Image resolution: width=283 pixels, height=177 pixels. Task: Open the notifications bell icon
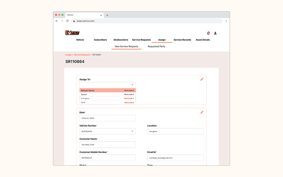[x=208, y=33]
